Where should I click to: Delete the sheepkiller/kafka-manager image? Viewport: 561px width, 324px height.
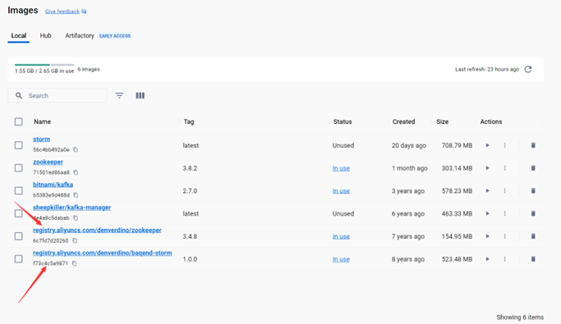pyautogui.click(x=533, y=213)
